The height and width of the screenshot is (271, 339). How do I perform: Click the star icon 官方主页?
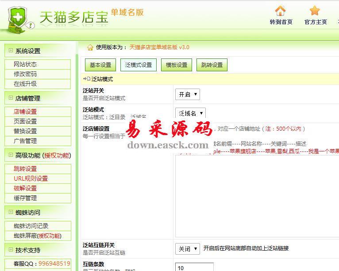coord(315,11)
